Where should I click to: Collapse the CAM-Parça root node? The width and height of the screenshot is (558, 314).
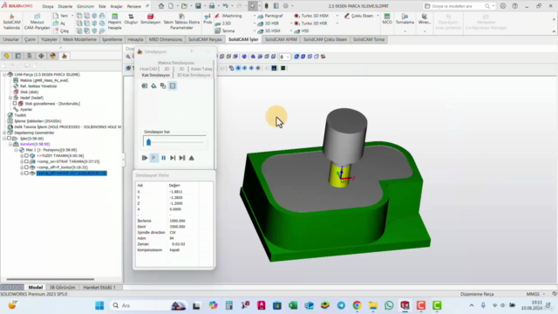point(4,74)
